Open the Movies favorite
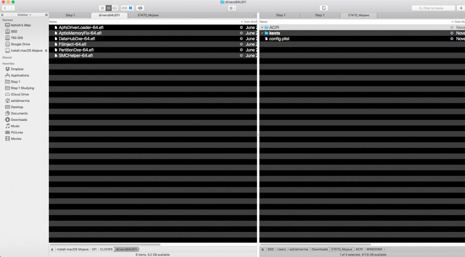 click(x=13, y=139)
